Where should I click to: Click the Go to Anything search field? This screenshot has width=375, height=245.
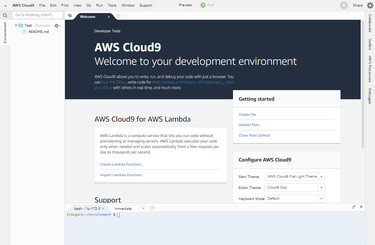coord(37,15)
